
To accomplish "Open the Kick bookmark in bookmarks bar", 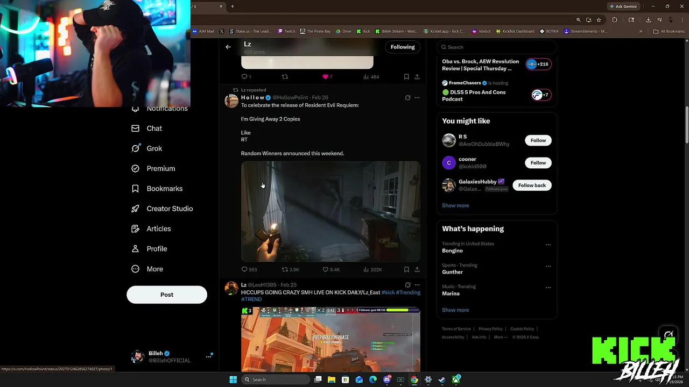I will point(363,31).
